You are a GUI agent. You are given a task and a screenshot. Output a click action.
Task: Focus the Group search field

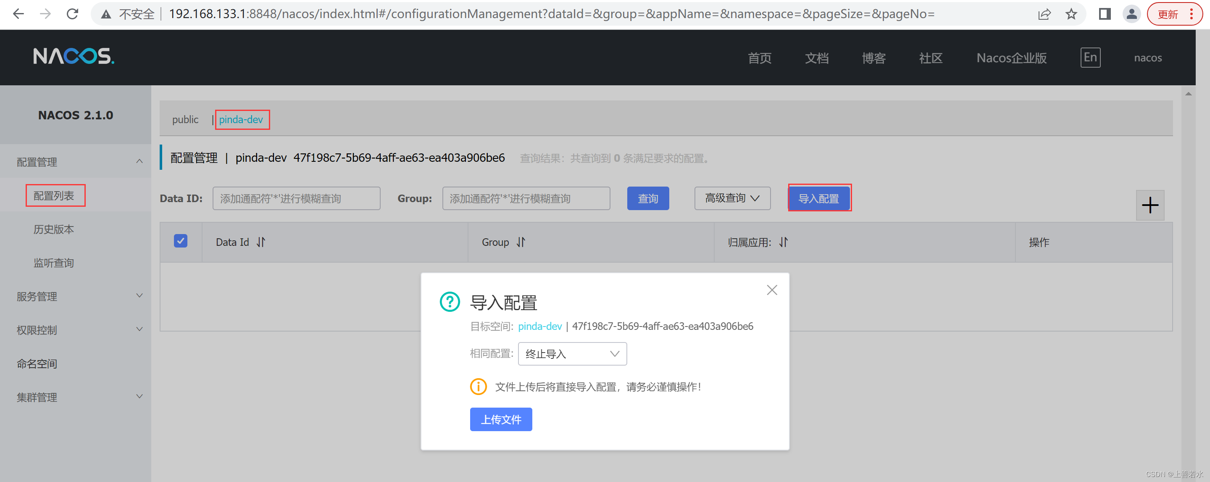click(526, 198)
